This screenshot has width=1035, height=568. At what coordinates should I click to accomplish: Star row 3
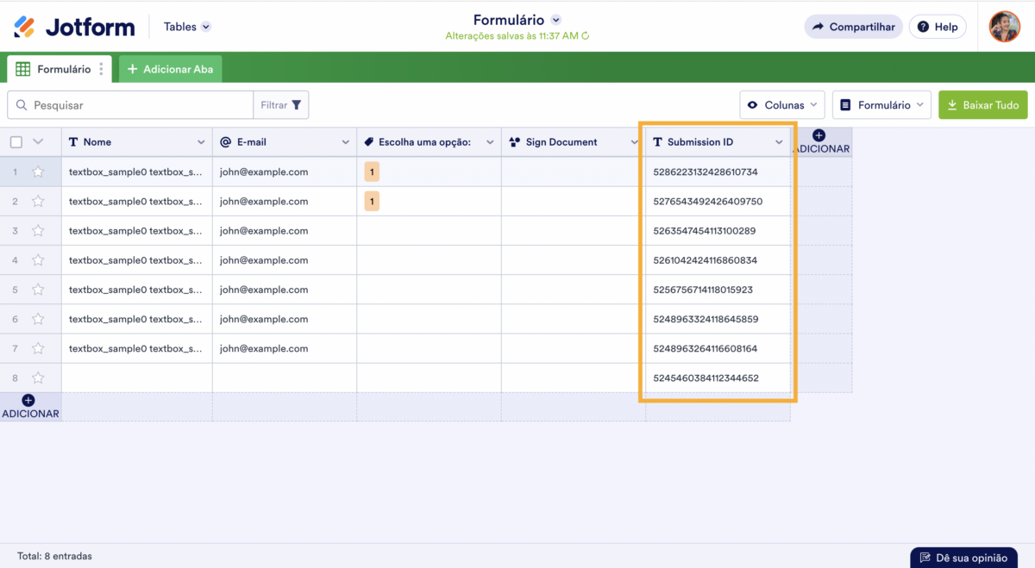pyautogui.click(x=38, y=230)
